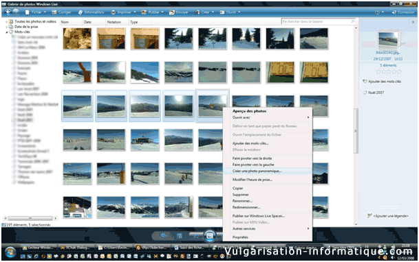The image size is (419, 262).
Task: Click the volume icon in system tray
Action: click(392, 258)
